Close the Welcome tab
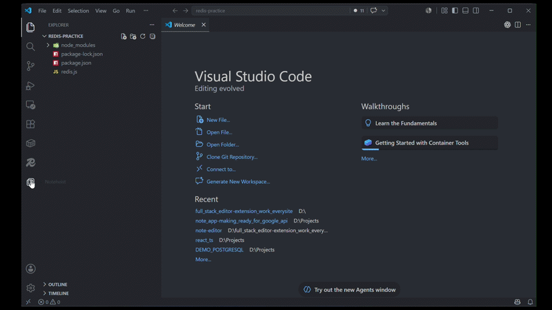Image resolution: width=552 pixels, height=310 pixels. pos(204,25)
